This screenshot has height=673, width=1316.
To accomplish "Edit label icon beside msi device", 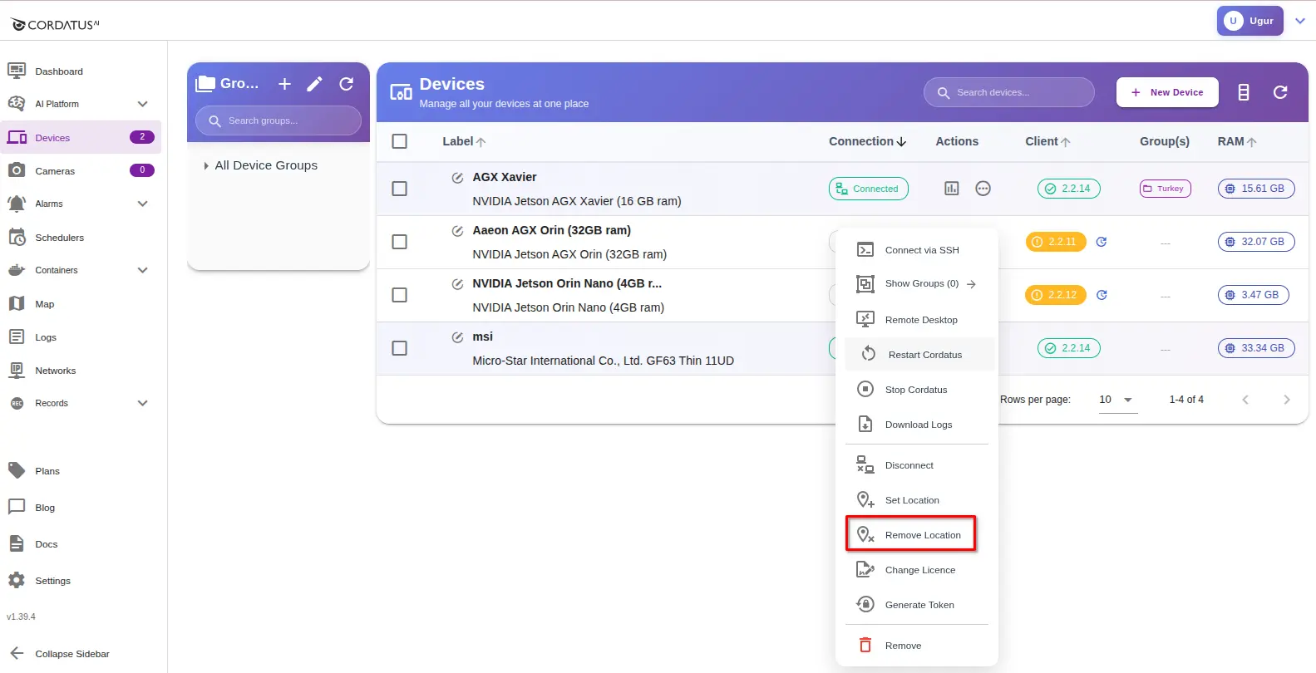I will point(457,337).
